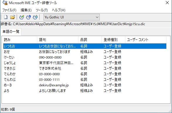Select the 単語の一覧 tab

pos(11,32)
